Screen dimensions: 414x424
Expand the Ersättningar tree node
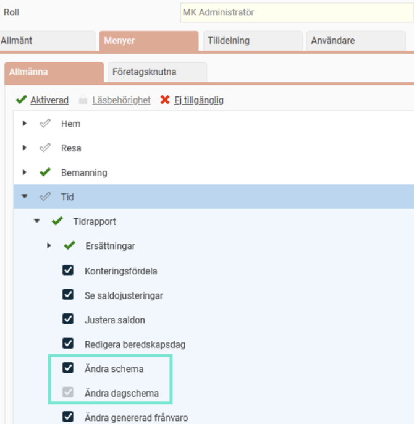[49, 246]
